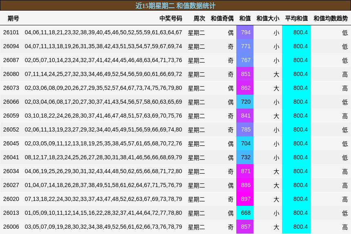Viewport: 351px width, 234px height.
Task: Click the sum value cell 794
Action: (245, 33)
